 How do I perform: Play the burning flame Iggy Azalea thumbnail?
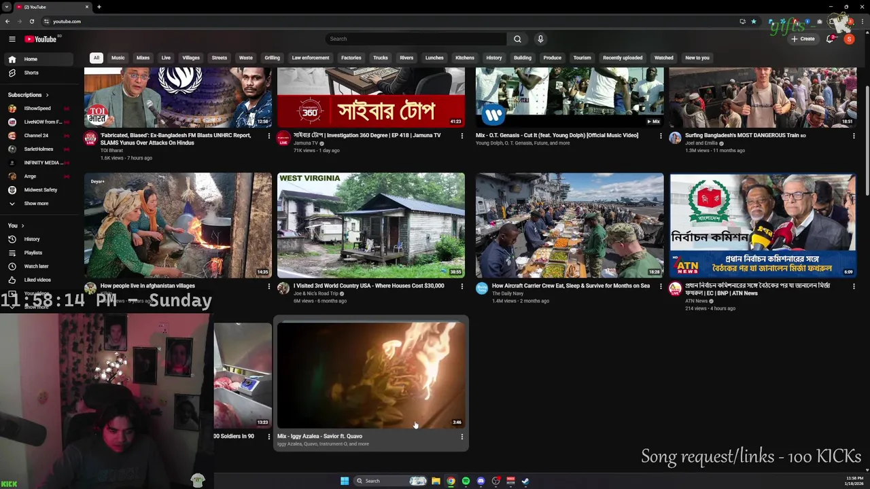(x=371, y=375)
